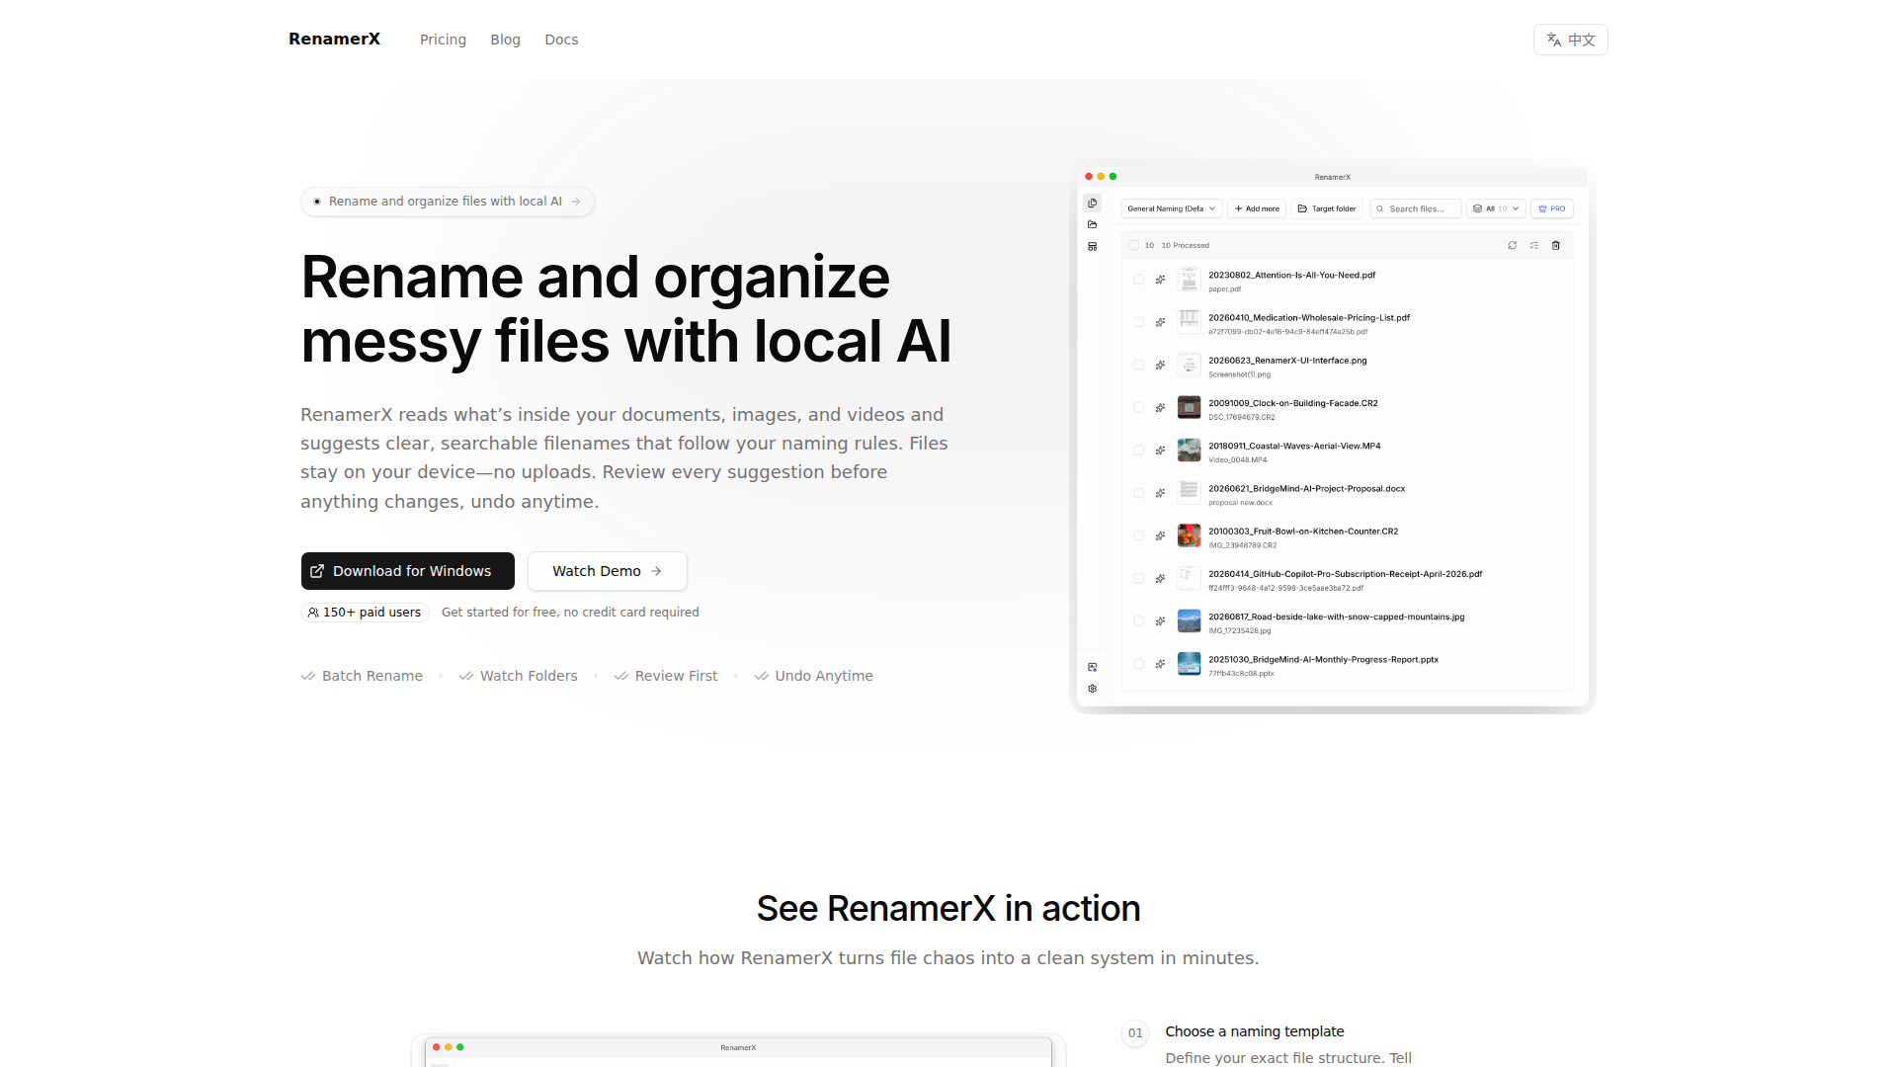Screen dimensions: 1897x1067
Task: Expand the General Naming template dropdown
Action: (1172, 208)
